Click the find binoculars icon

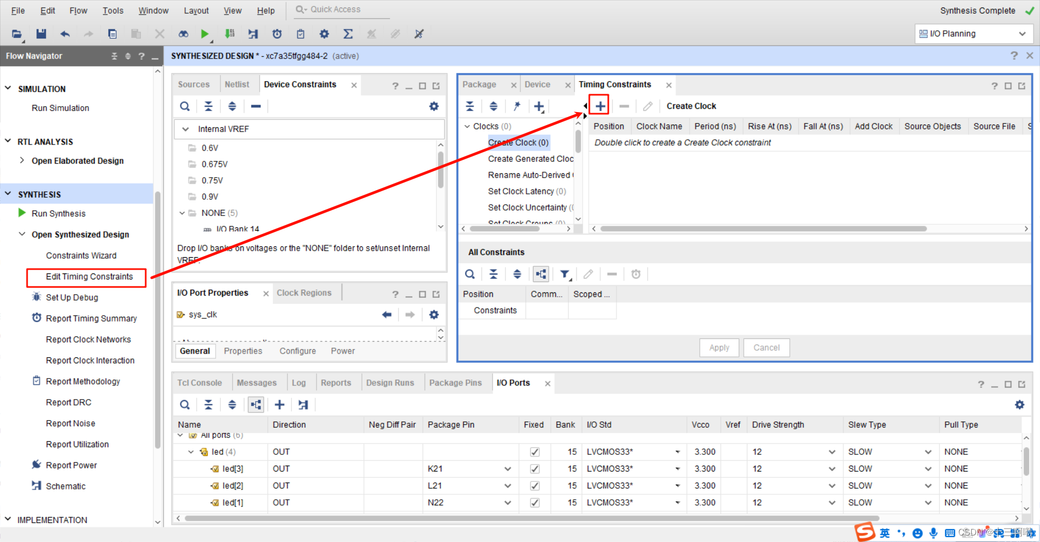(184, 34)
